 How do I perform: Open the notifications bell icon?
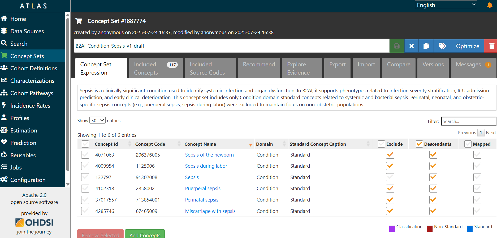point(490,5)
